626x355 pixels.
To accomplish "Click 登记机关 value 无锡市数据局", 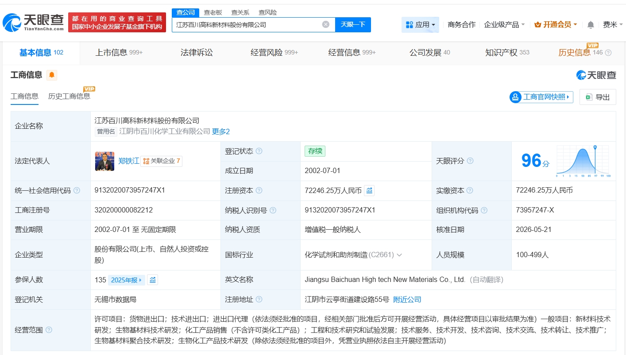I will [116, 300].
